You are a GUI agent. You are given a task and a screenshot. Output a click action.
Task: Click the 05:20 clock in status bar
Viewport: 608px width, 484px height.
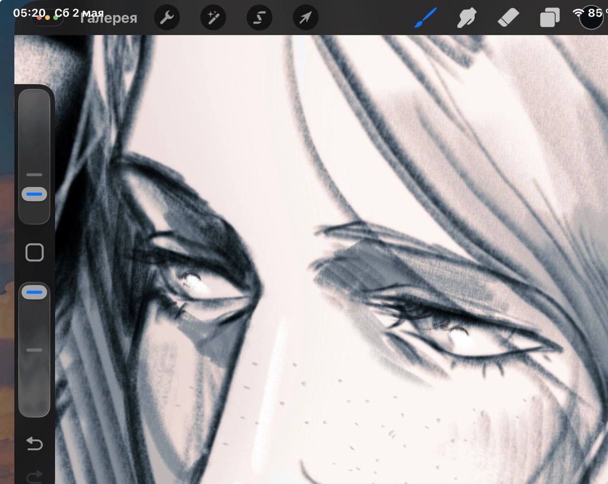pyautogui.click(x=30, y=12)
